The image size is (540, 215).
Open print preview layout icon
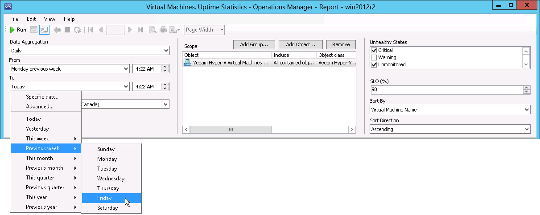(x=153, y=30)
